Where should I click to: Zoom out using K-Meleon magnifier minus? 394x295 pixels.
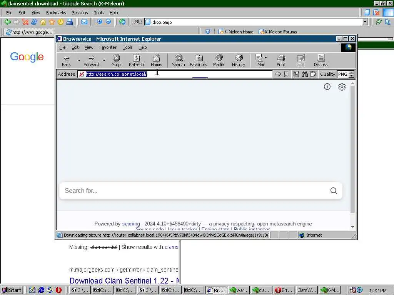click(108, 22)
